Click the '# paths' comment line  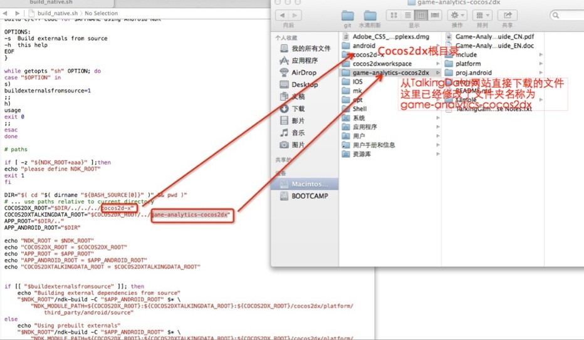tap(16, 149)
